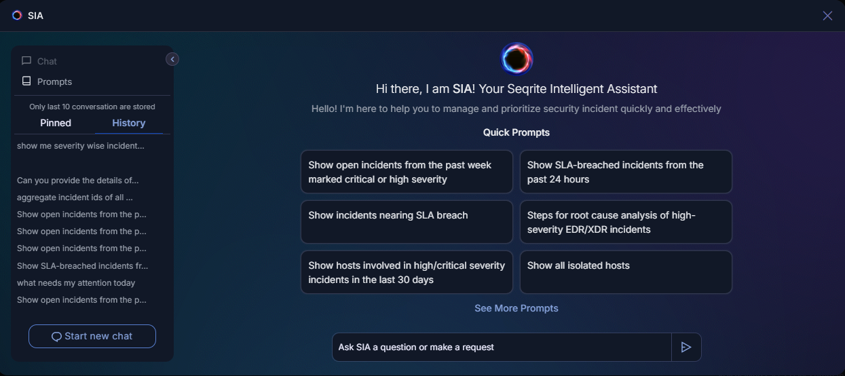Screen dimensions: 845x376
Task: Click the glowing SIA orb avatar
Action: [517, 58]
